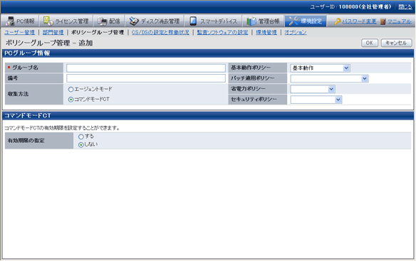Open the 省電力ポリシー dropdown
Viewport: 416px width, 261px height.
tap(313, 89)
